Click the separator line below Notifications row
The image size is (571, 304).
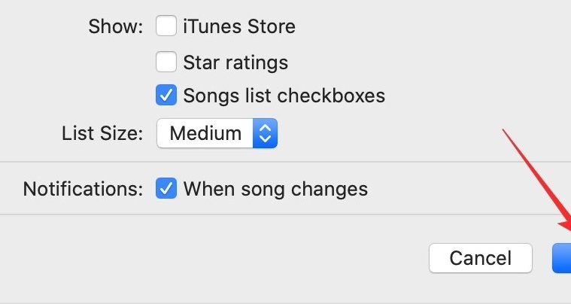286,214
